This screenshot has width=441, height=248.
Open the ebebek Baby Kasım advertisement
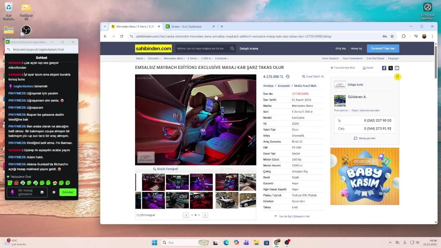pyautogui.click(x=365, y=176)
